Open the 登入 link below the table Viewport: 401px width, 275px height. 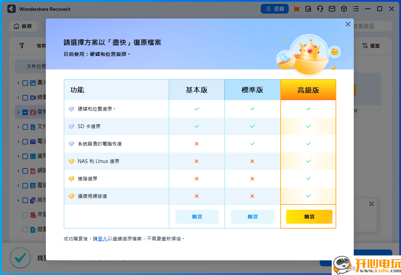(x=102, y=239)
